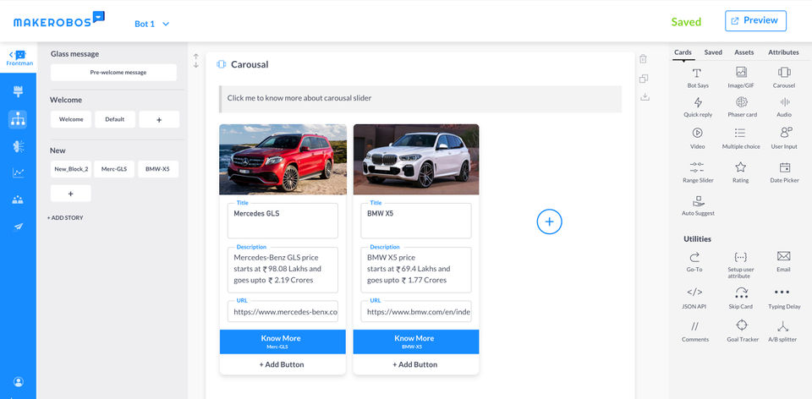Click the Mercedes Know More button
Image resolution: width=812 pixels, height=399 pixels.
(x=283, y=342)
